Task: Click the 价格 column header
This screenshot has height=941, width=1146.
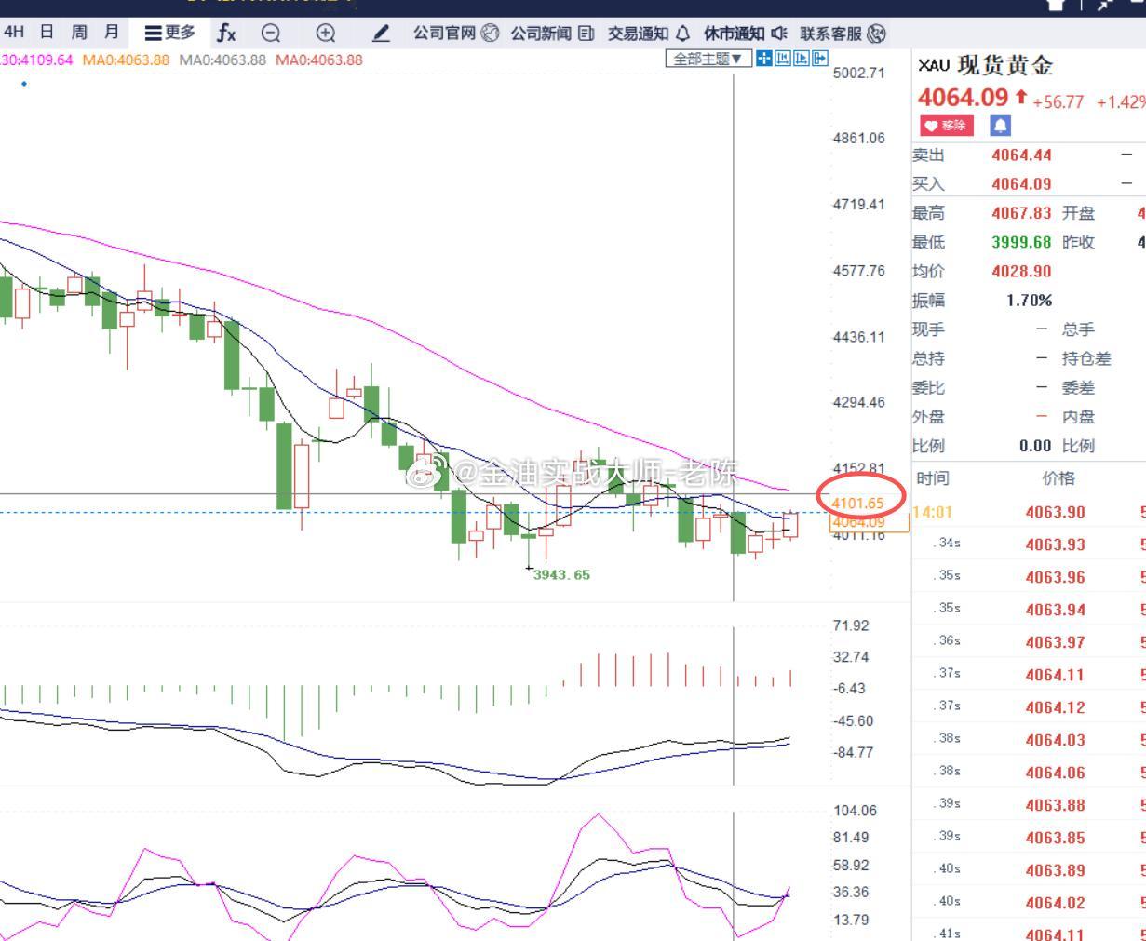Action: (x=1058, y=478)
